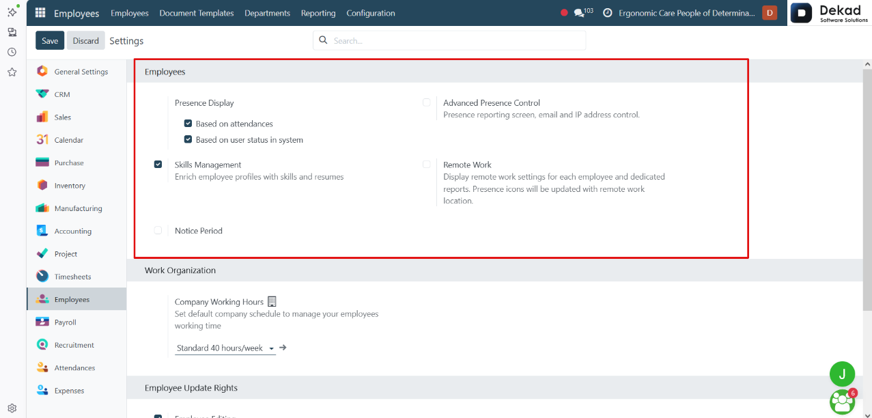Select the Manufacturing settings icon
872x418 pixels.
pos(42,208)
